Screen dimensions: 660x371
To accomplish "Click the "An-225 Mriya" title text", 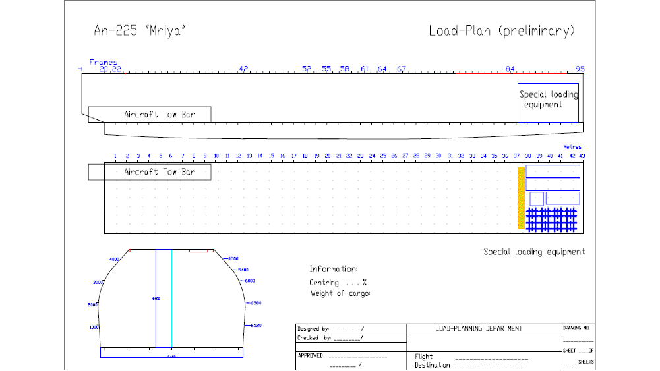I will tap(140, 31).
